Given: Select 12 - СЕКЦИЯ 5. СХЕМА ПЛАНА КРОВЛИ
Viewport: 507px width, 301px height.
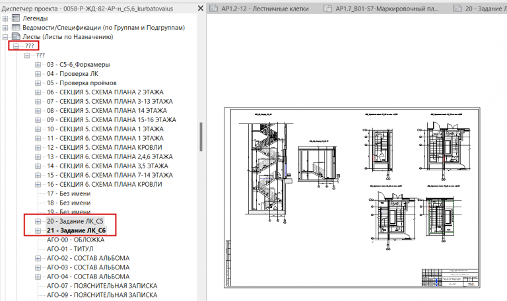Looking at the screenshot, I should [104, 148].
